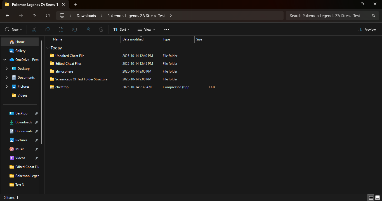
Task: Select the Edited Cheat Files folder row
Action: click(x=131, y=63)
